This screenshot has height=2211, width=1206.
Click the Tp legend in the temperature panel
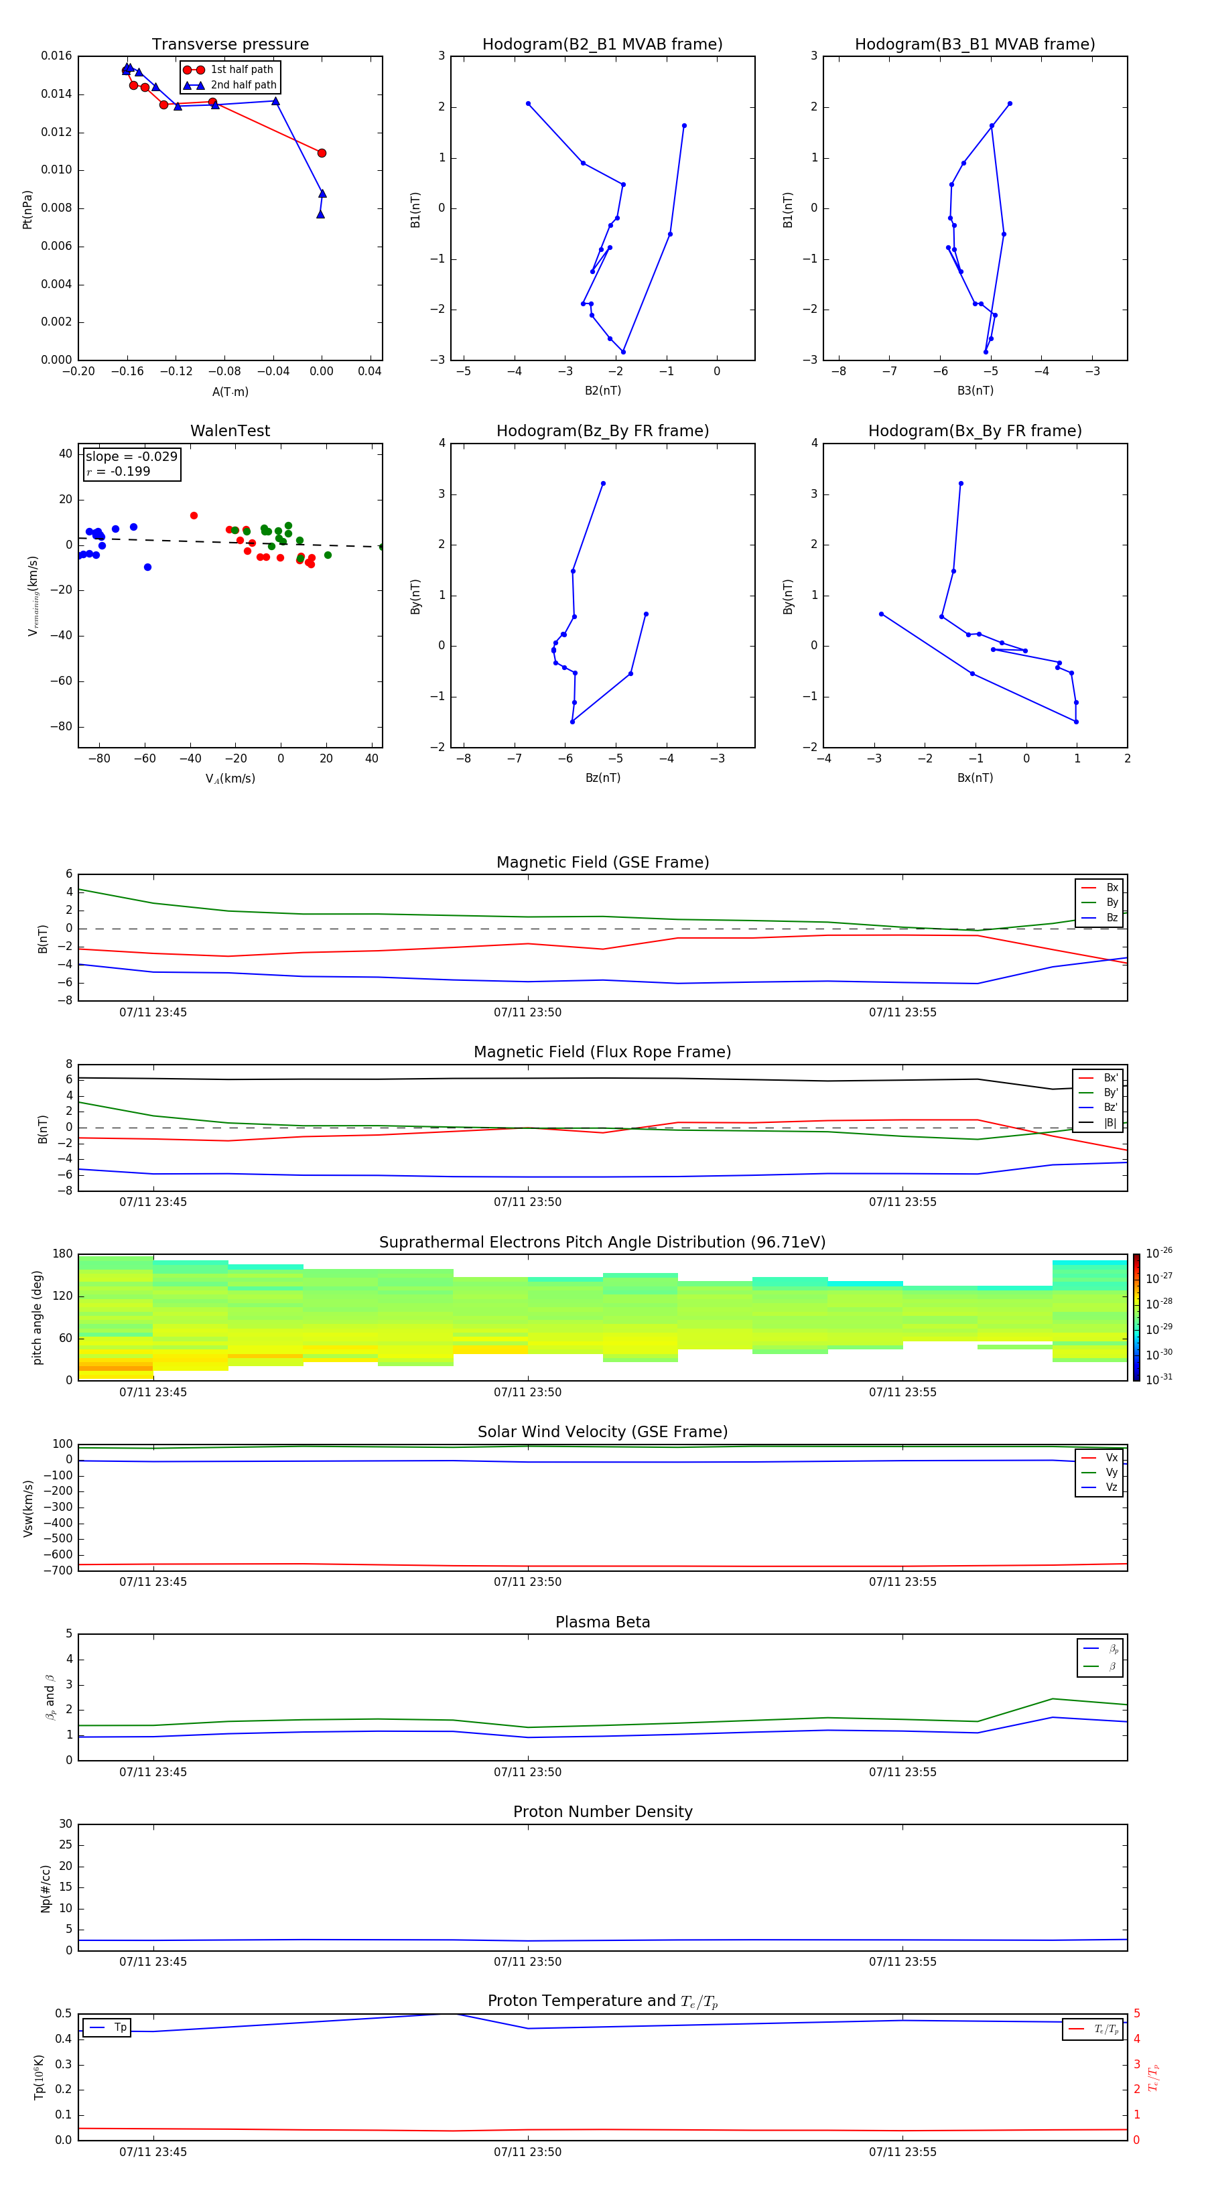tap(107, 2027)
